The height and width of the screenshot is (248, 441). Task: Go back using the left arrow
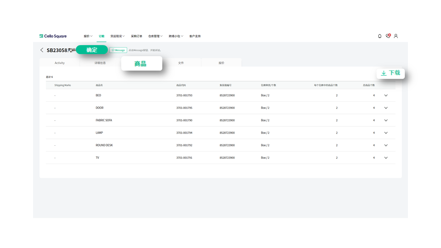pyautogui.click(x=42, y=50)
